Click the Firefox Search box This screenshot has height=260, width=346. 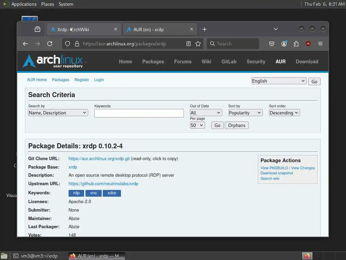[x=233, y=44]
